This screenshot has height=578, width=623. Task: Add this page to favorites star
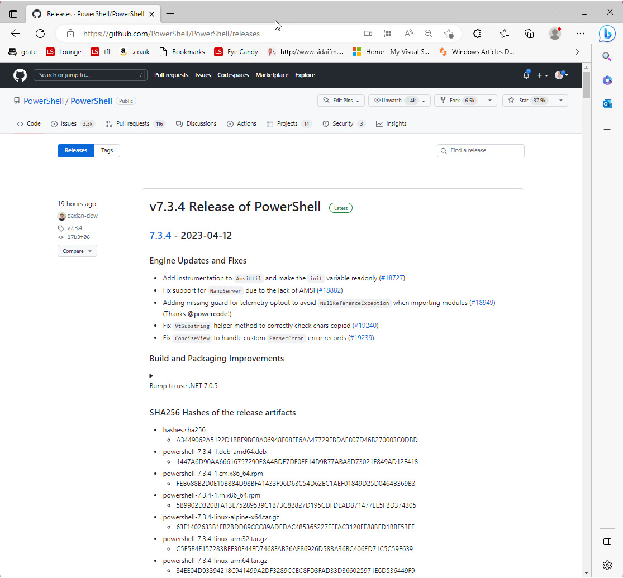pyautogui.click(x=449, y=34)
